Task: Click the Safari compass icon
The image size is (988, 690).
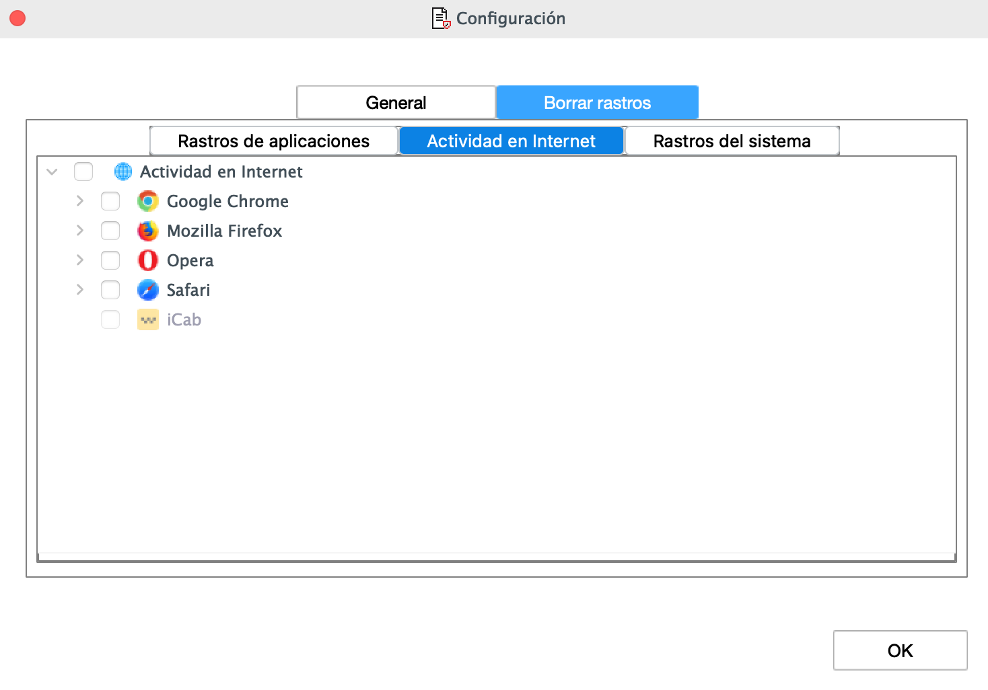Action: coord(148,290)
